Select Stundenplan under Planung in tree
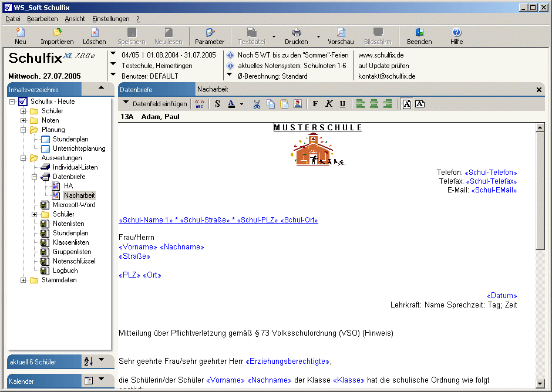The image size is (552, 392). (x=70, y=139)
